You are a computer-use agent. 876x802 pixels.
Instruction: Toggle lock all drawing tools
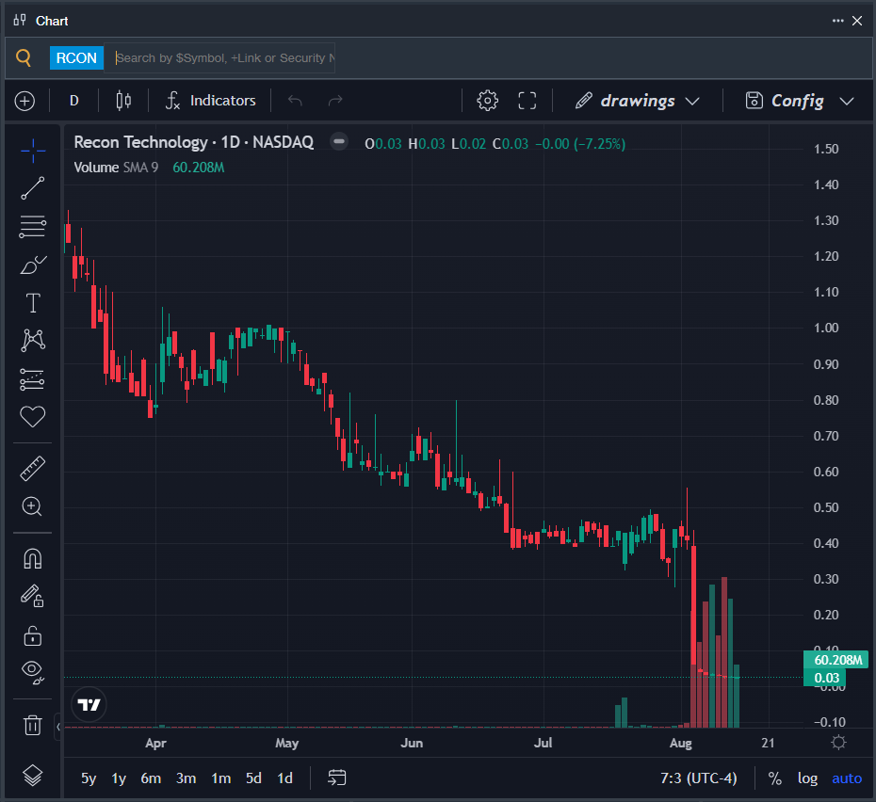(32, 635)
